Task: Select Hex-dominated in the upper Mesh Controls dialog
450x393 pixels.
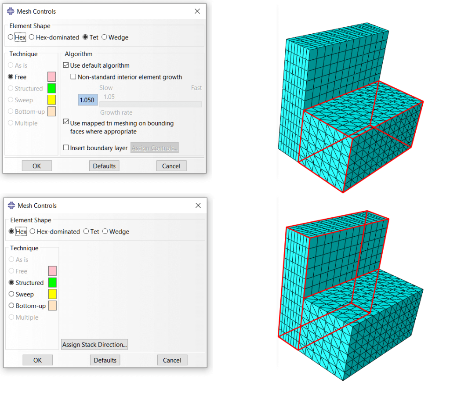Action: [x=31, y=37]
